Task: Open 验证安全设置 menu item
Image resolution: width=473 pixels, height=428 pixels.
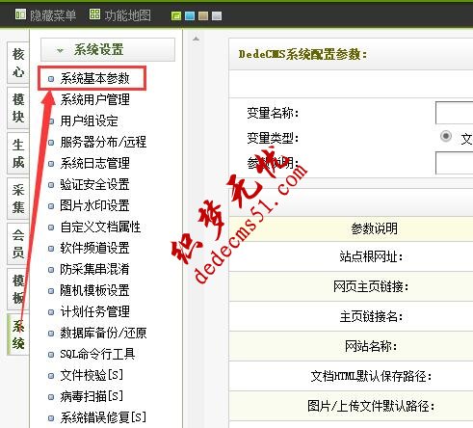Action: coord(94,184)
